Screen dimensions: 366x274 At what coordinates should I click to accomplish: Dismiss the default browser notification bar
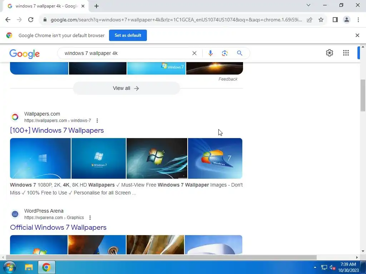[x=357, y=35]
